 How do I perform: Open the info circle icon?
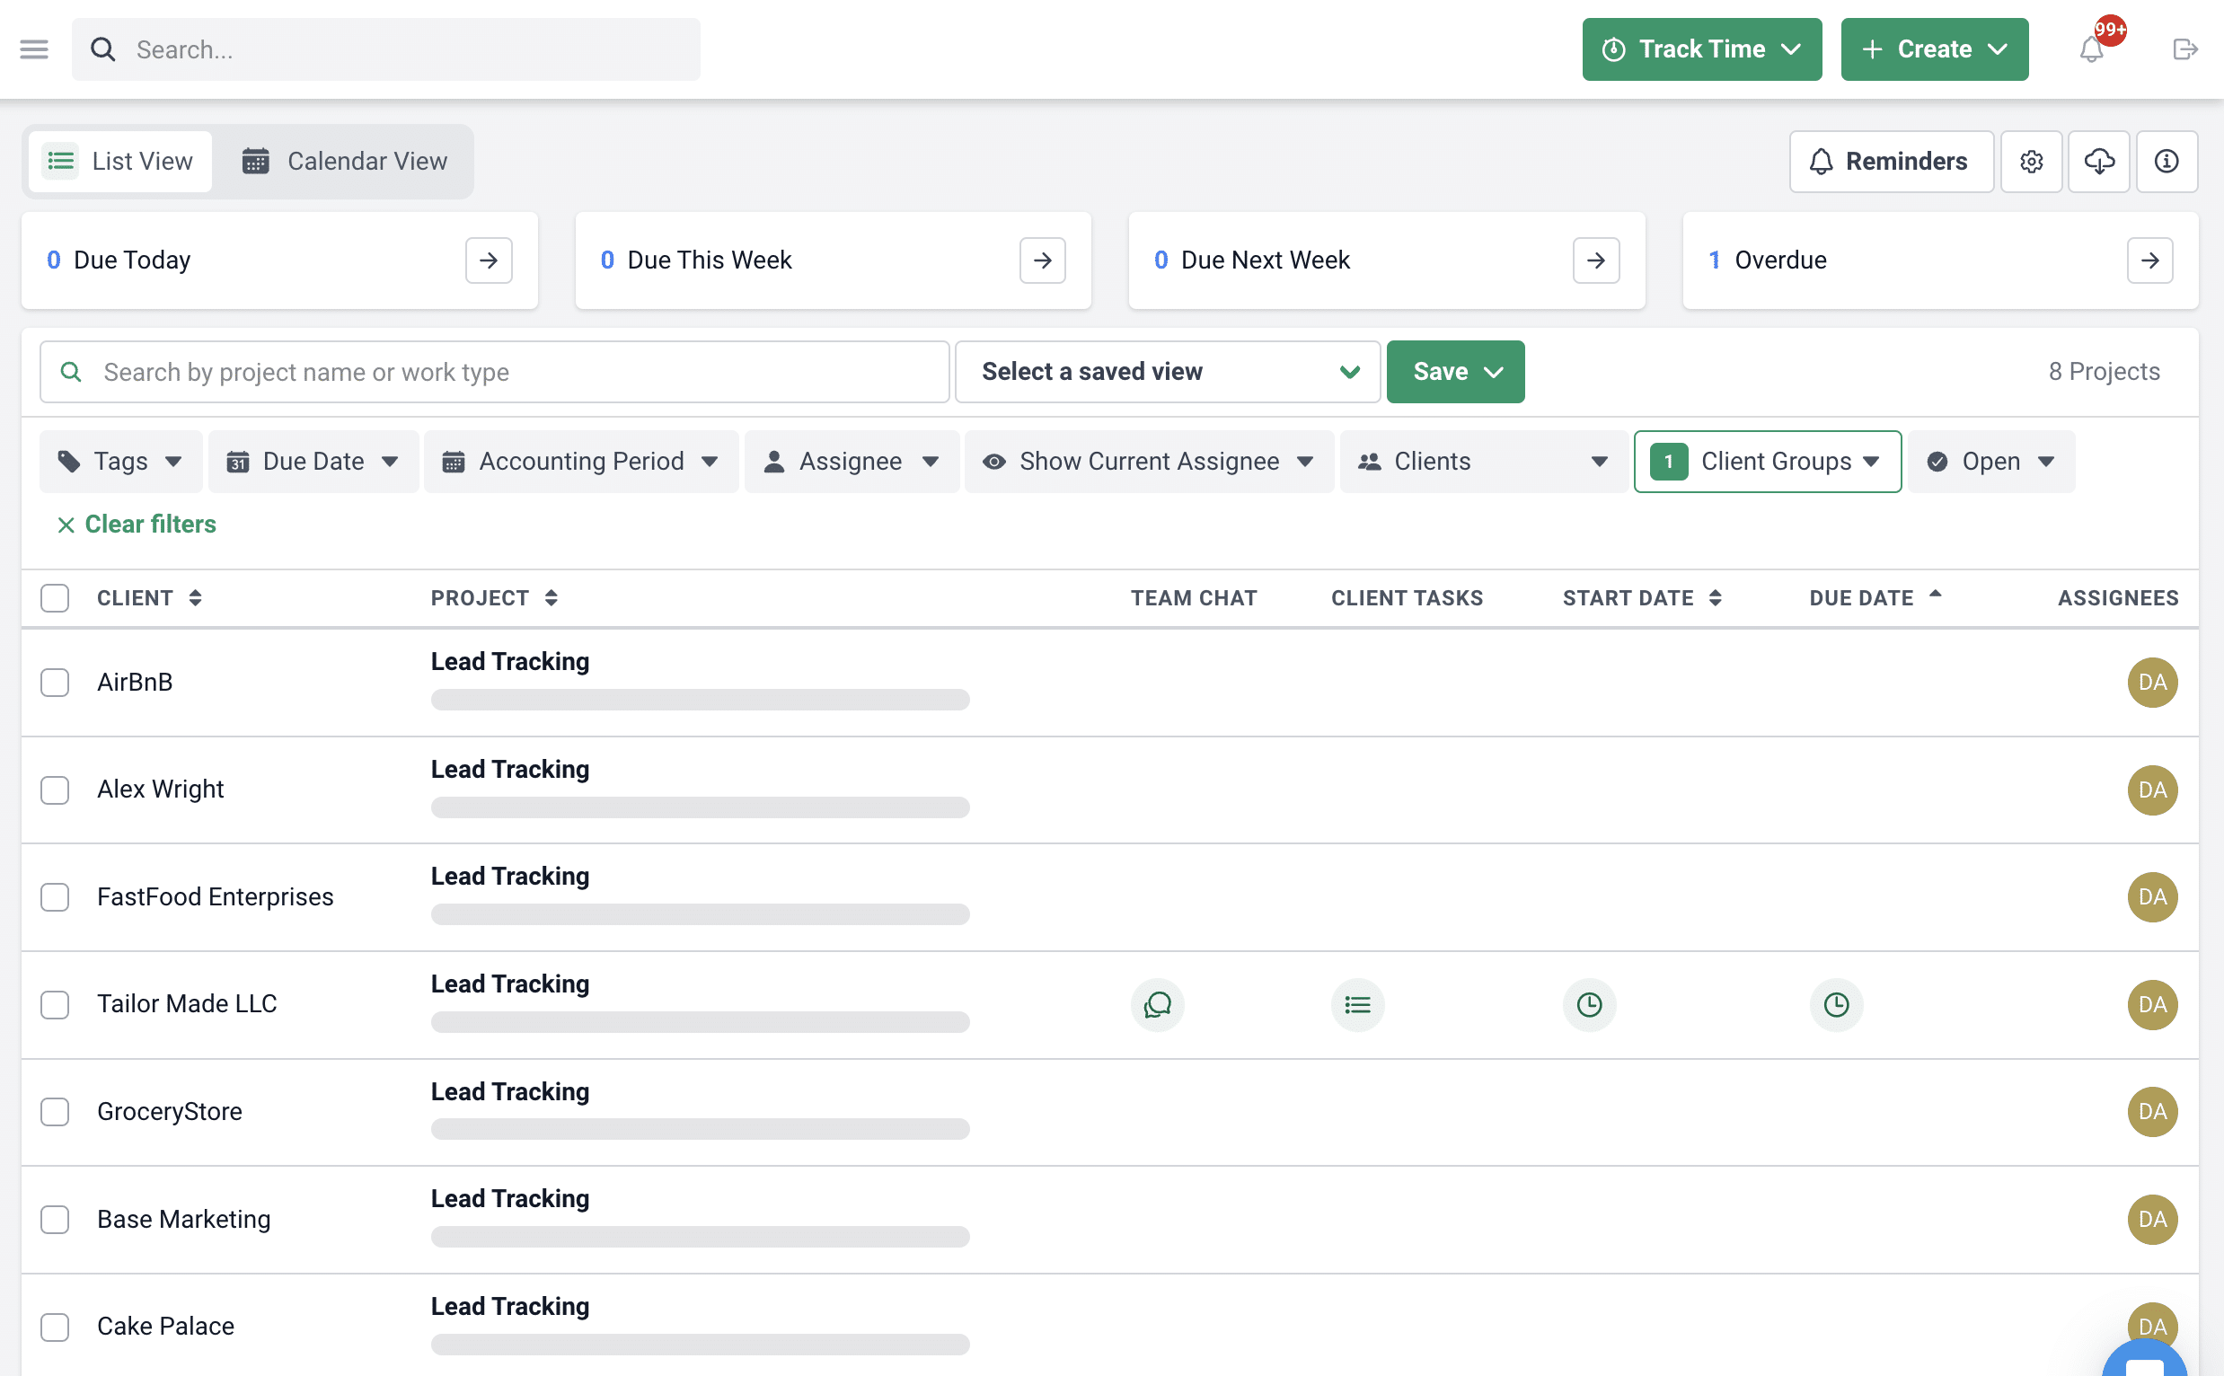(x=2167, y=161)
